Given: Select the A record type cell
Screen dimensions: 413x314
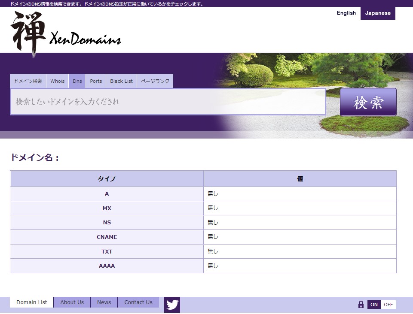Looking at the screenshot, I should [107, 194].
